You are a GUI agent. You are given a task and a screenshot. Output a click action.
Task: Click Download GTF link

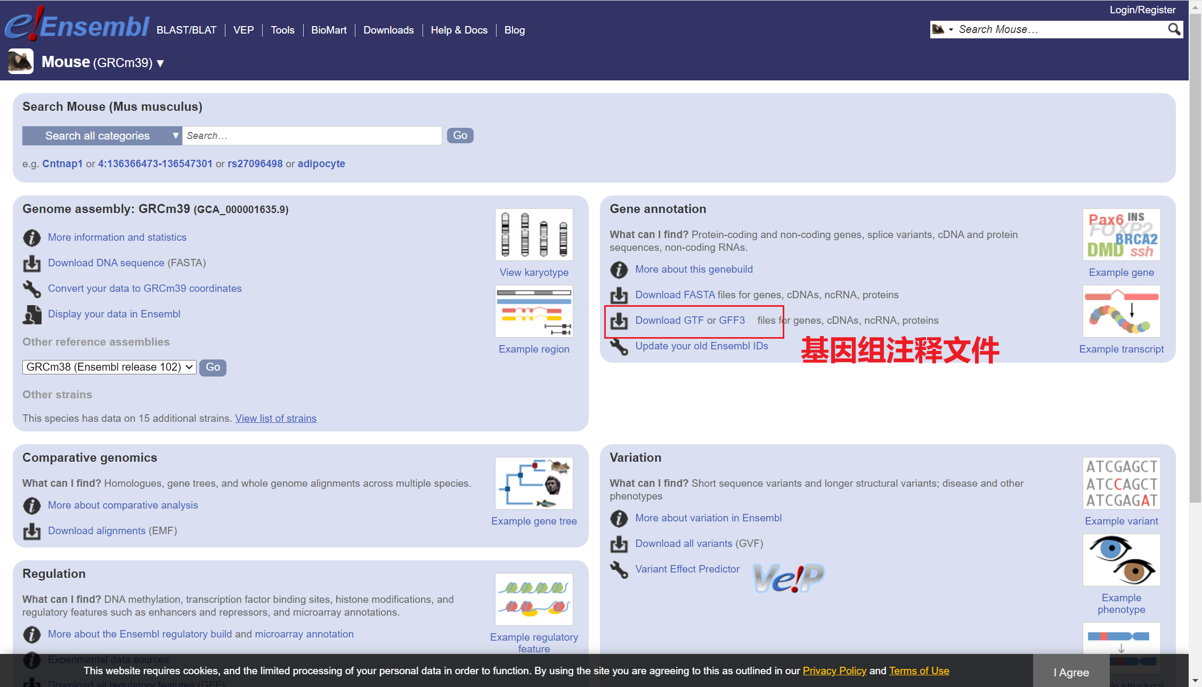(x=670, y=321)
